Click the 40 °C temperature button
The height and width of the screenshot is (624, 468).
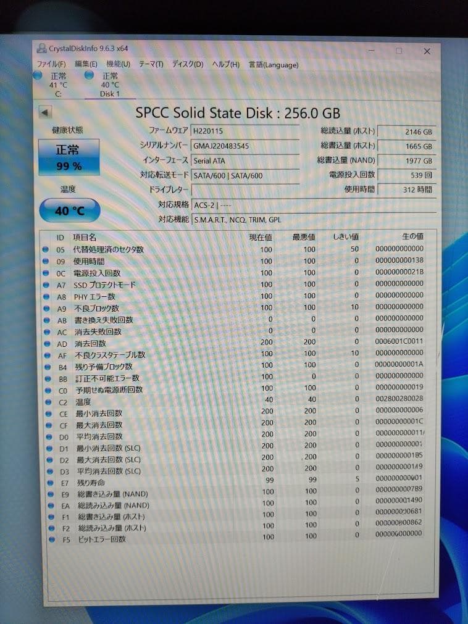click(x=70, y=210)
